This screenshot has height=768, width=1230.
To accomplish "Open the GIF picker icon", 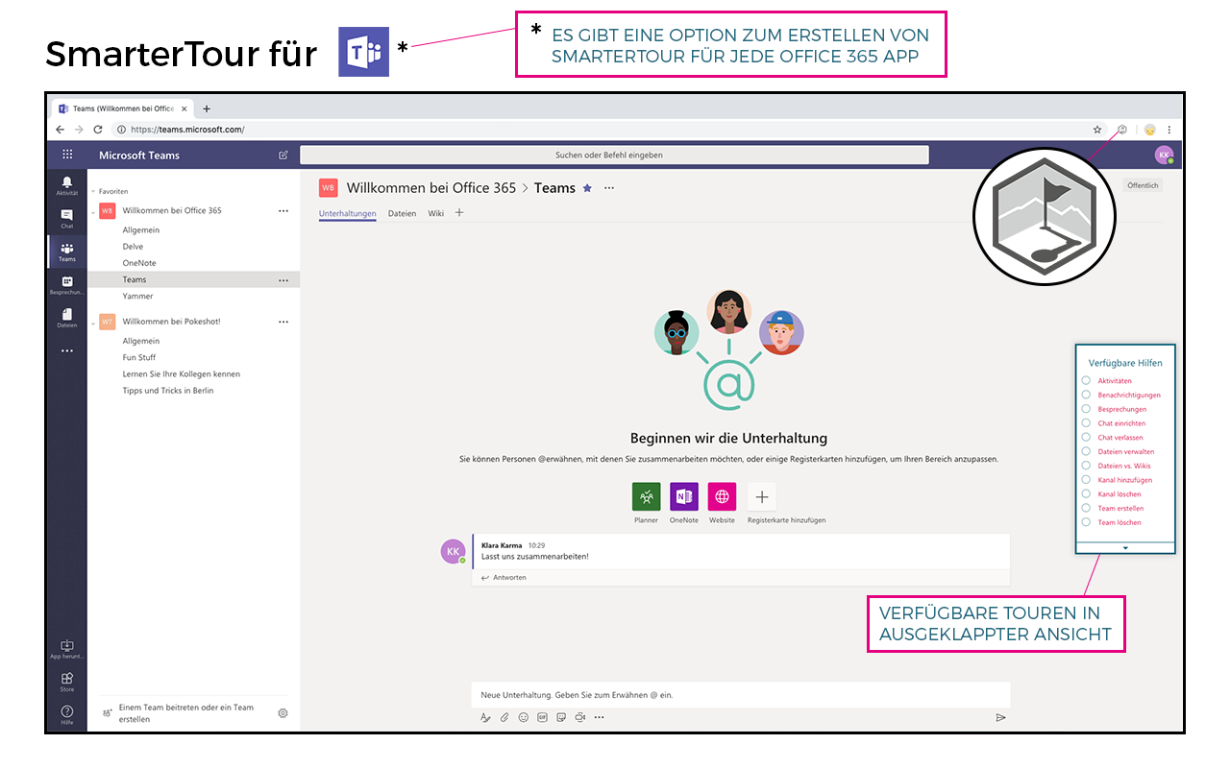I will 543,717.
